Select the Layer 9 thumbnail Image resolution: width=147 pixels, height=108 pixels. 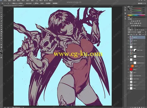(131, 44)
